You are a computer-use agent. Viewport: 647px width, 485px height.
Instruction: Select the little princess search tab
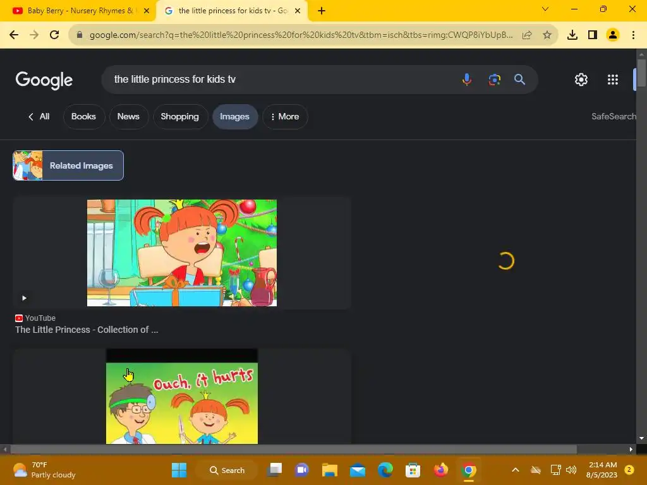(233, 11)
